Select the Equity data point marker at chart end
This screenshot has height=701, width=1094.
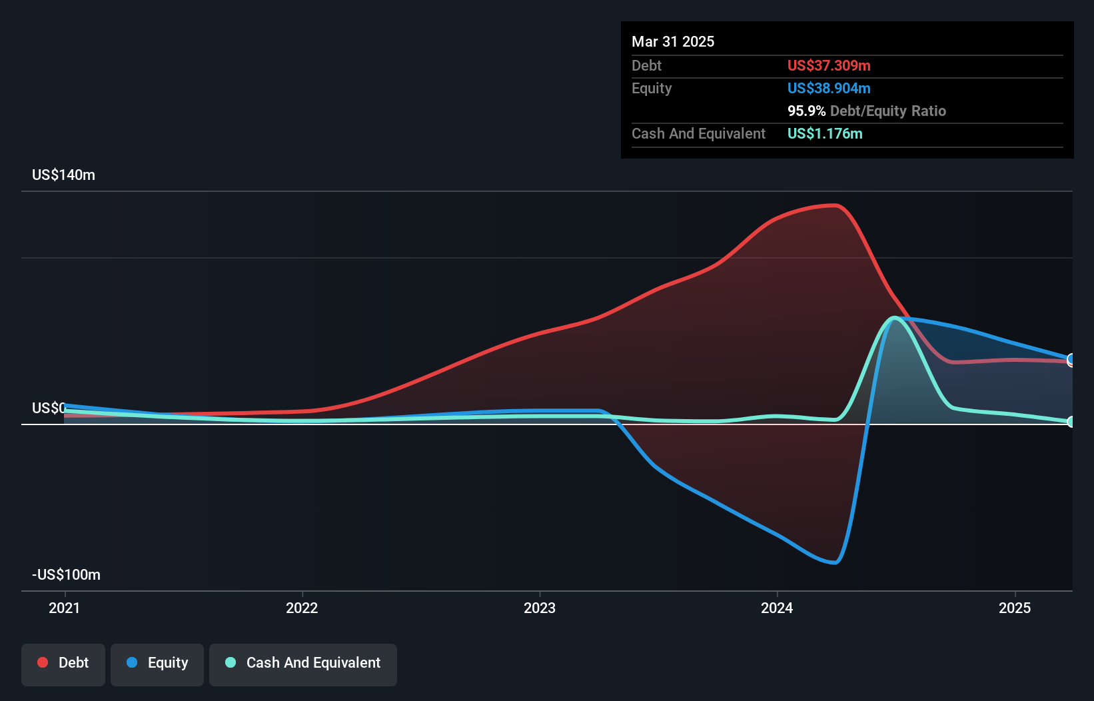tap(1071, 360)
